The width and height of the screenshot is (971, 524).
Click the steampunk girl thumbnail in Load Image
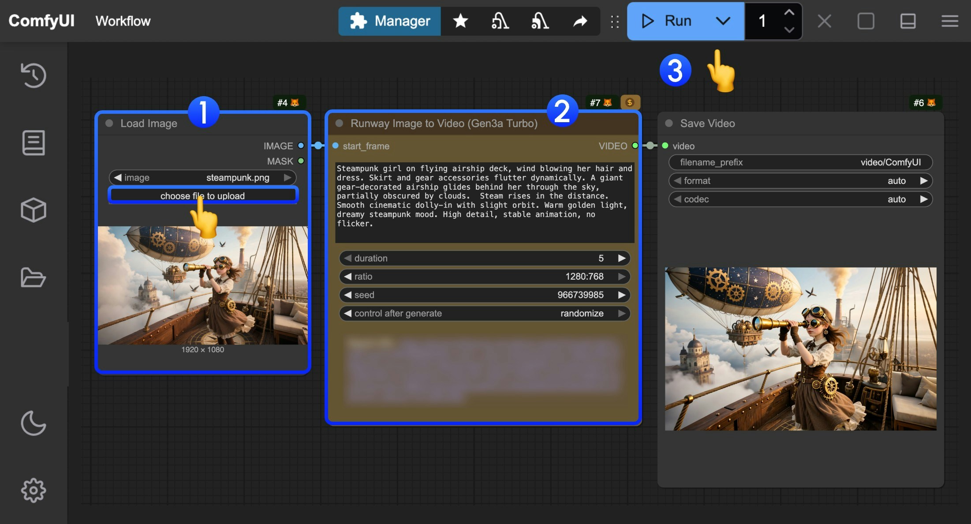(202, 287)
